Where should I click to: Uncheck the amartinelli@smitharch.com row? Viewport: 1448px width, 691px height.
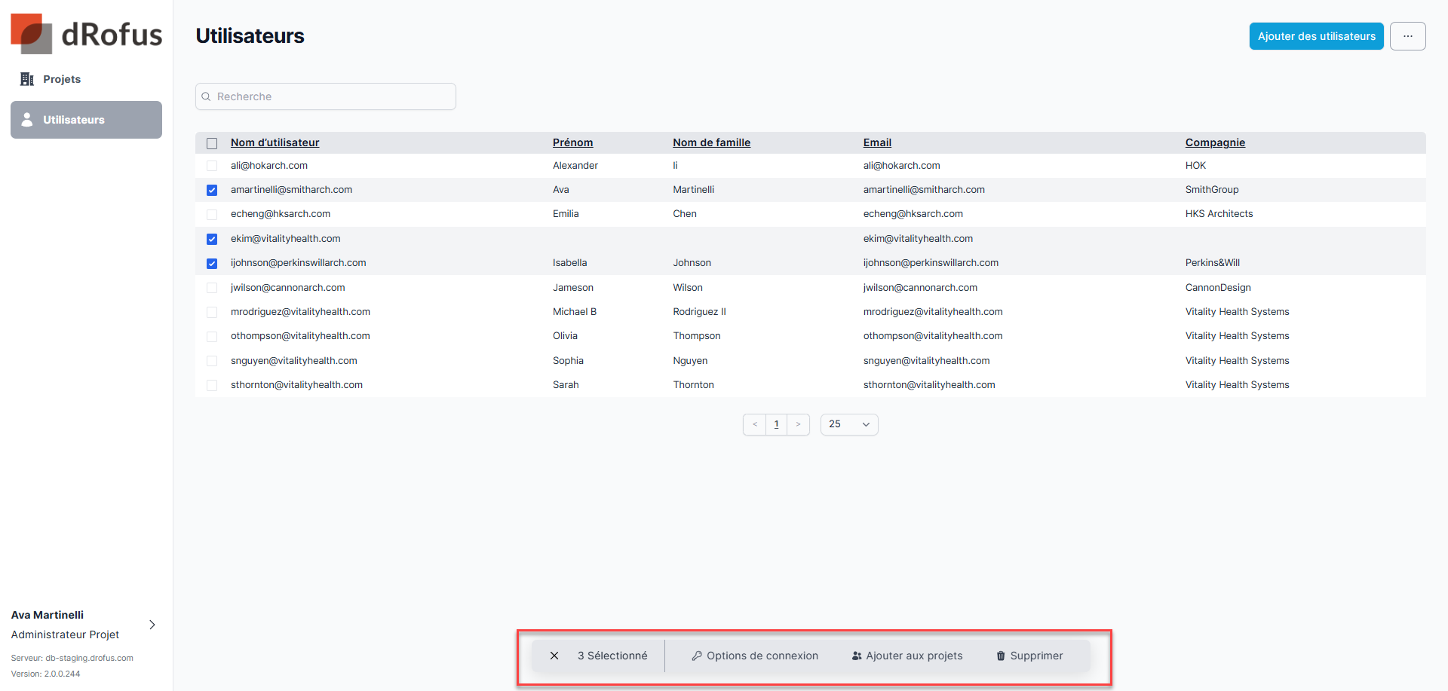(x=212, y=190)
